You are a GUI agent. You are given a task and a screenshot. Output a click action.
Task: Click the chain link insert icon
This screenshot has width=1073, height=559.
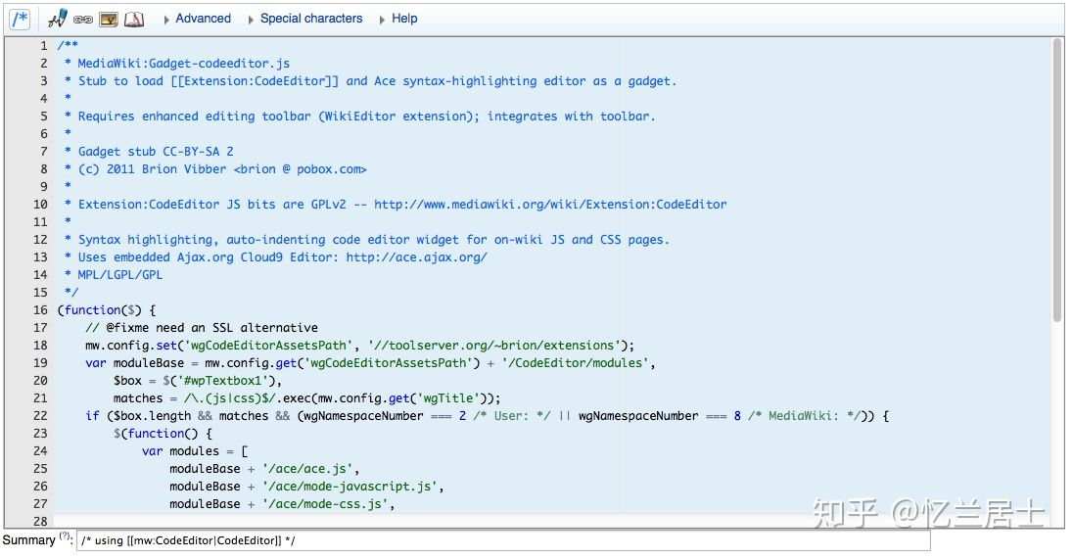click(83, 20)
